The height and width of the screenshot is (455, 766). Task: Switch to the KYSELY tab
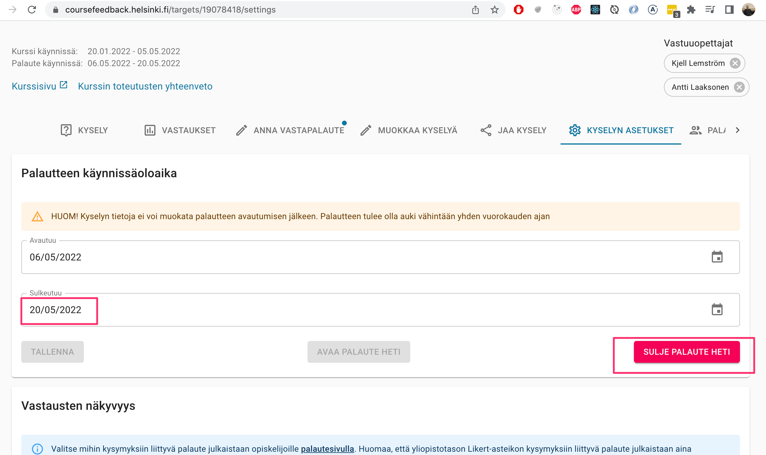pos(84,130)
